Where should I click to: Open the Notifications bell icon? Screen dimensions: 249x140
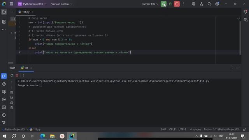point(245,12)
